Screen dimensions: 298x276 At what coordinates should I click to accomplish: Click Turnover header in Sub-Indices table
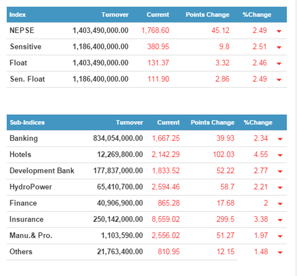tap(130, 122)
